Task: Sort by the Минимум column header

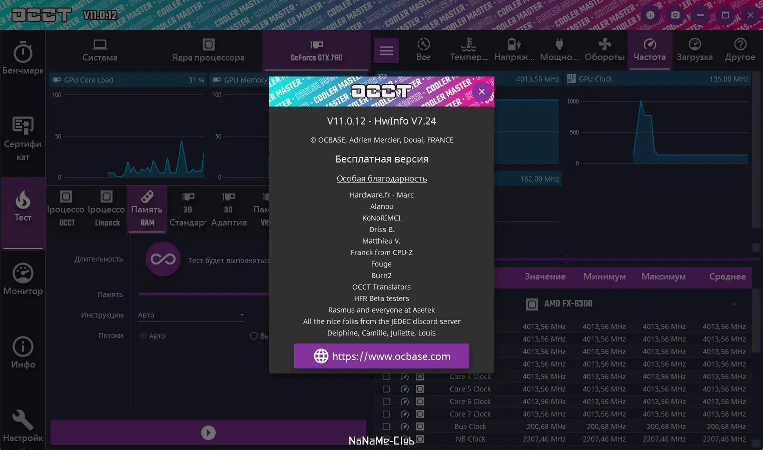Action: point(604,276)
